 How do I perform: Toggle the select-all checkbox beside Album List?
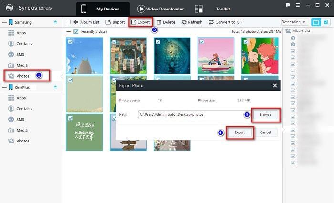pos(68,22)
